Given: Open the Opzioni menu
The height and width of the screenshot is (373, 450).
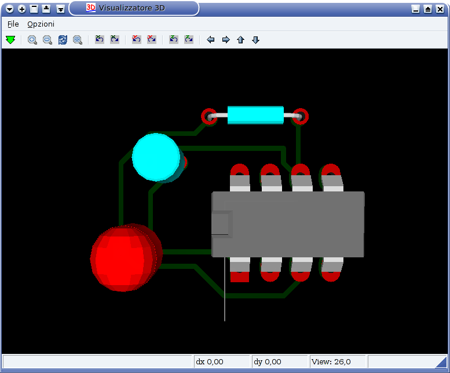Looking at the screenshot, I should 41,24.
